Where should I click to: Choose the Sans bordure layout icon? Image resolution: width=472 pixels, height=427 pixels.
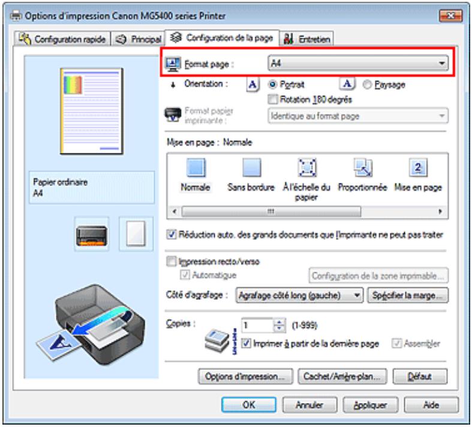coord(251,167)
